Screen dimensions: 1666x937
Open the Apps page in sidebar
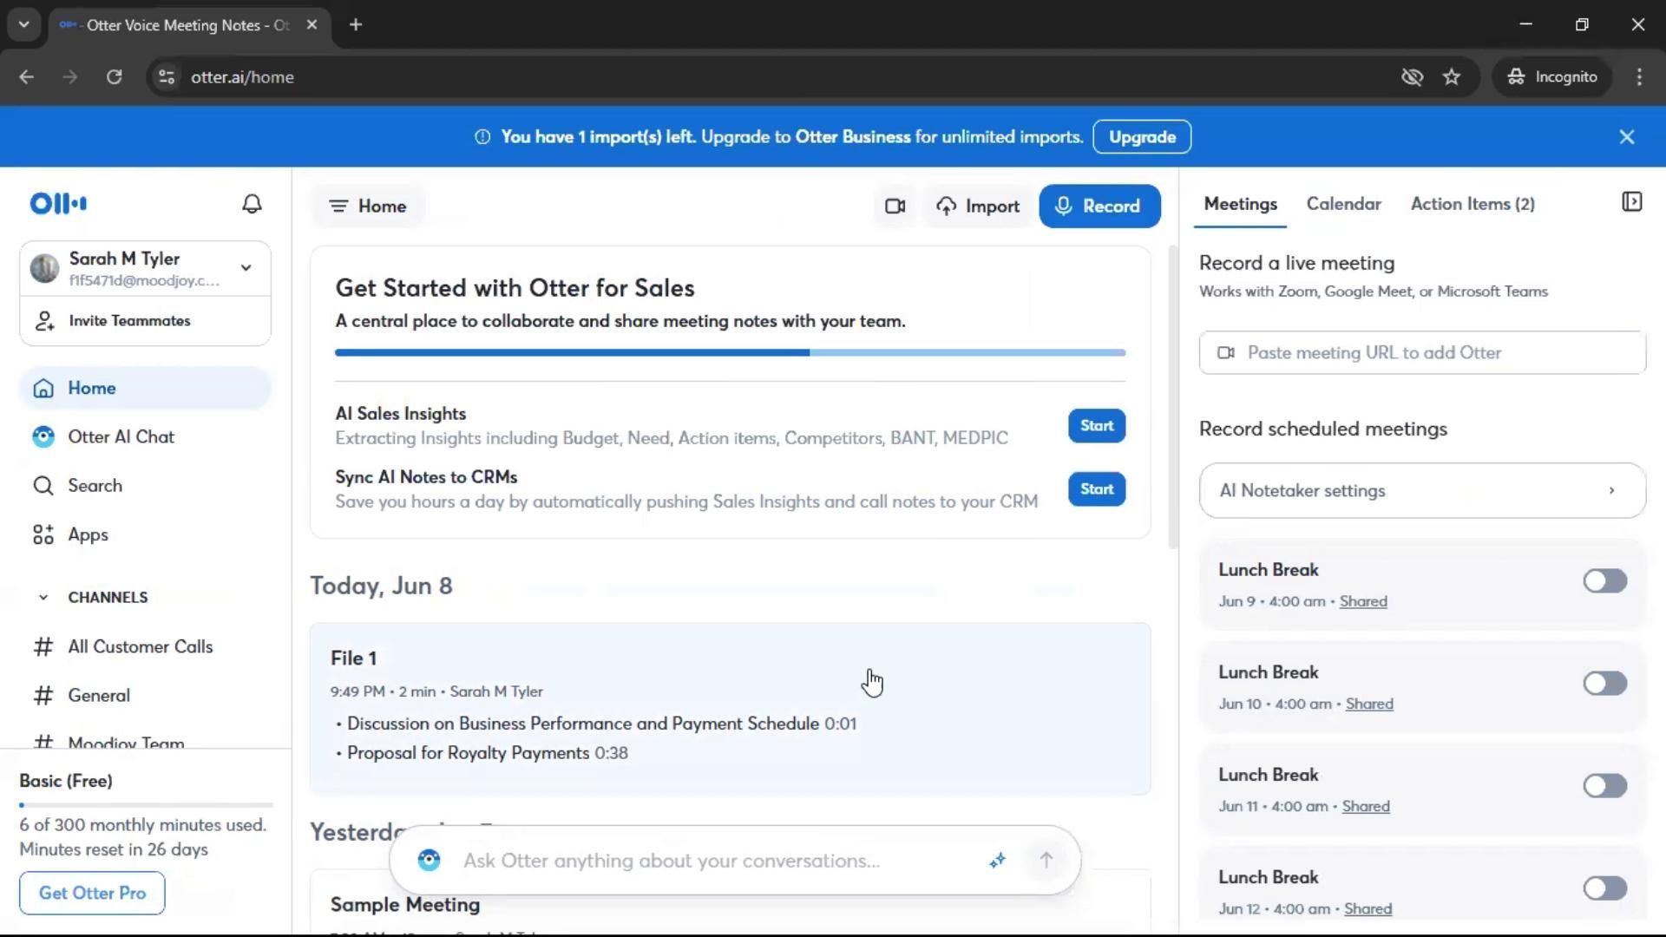[88, 535]
